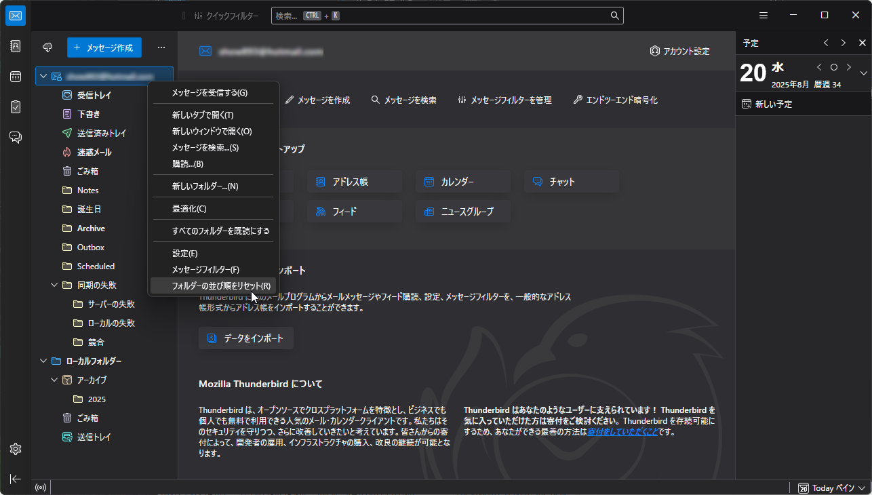Toggle network activity indicator in status bar
This screenshot has width=872, height=495.
pyautogui.click(x=41, y=486)
